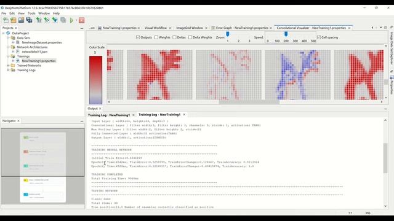394x221 pixels.
Task: Collapse the DukeProject tree node
Action: tap(4, 33)
